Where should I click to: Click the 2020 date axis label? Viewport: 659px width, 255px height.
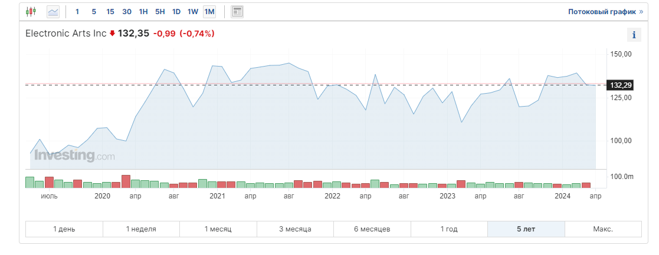point(102,196)
